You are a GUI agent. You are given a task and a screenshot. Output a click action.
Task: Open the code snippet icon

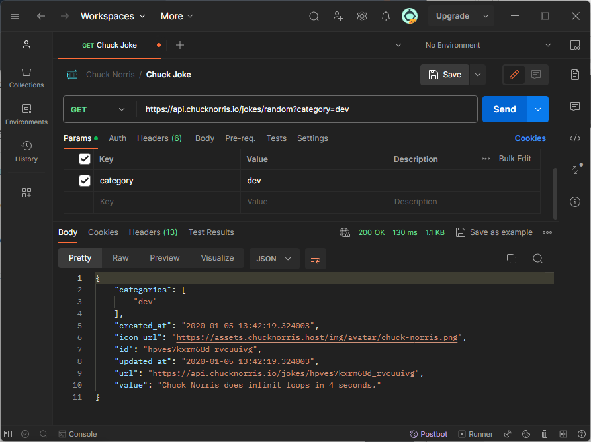(x=575, y=138)
